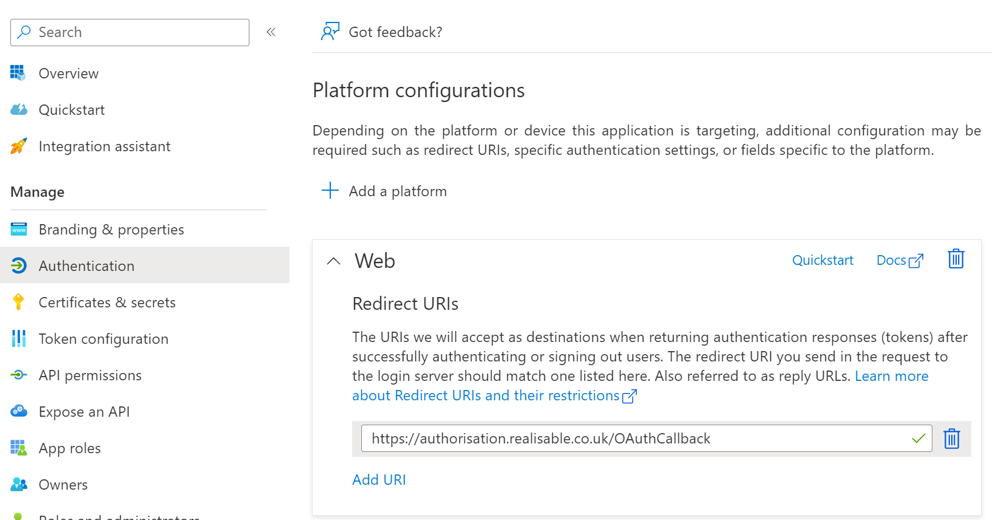This screenshot has width=992, height=520.
Task: Click the Integration assistant rocket icon
Action: click(x=18, y=146)
